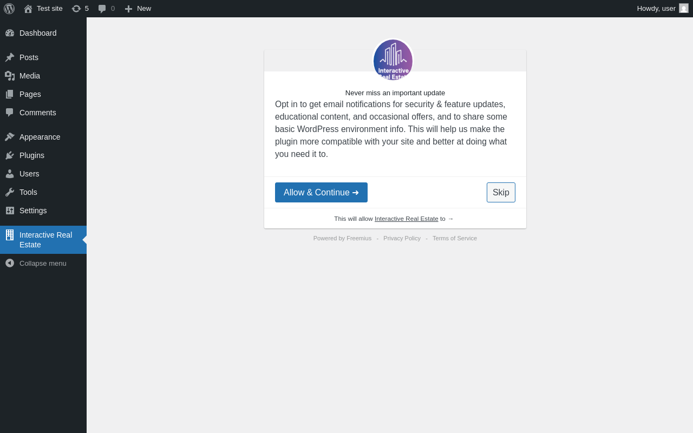
Task: Open the Posts menu item
Action: tap(43, 57)
